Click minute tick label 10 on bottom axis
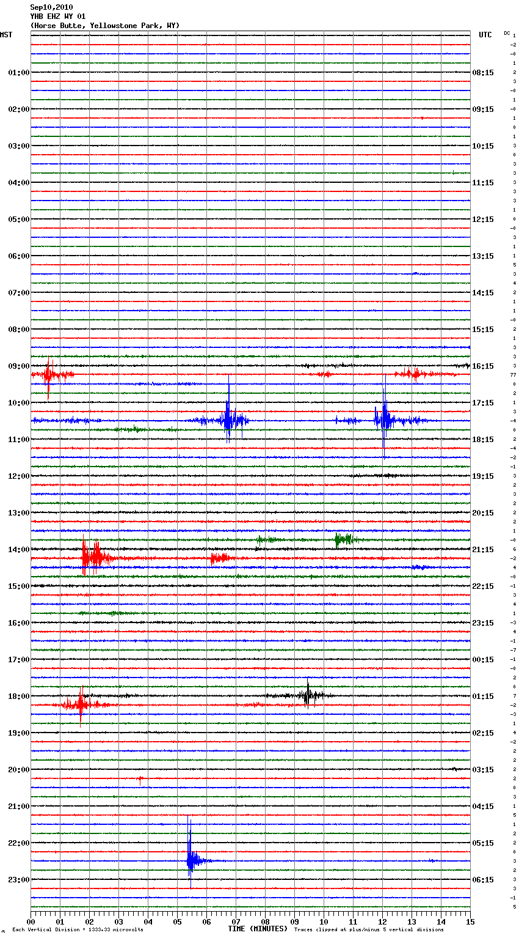The image size is (519, 938). tap(324, 921)
